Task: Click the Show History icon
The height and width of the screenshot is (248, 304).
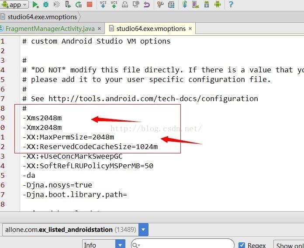Action: point(136,4)
